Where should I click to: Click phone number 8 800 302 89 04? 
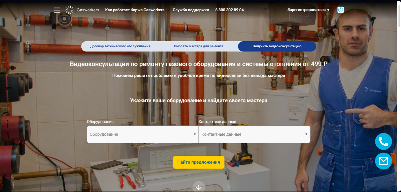coord(229,10)
